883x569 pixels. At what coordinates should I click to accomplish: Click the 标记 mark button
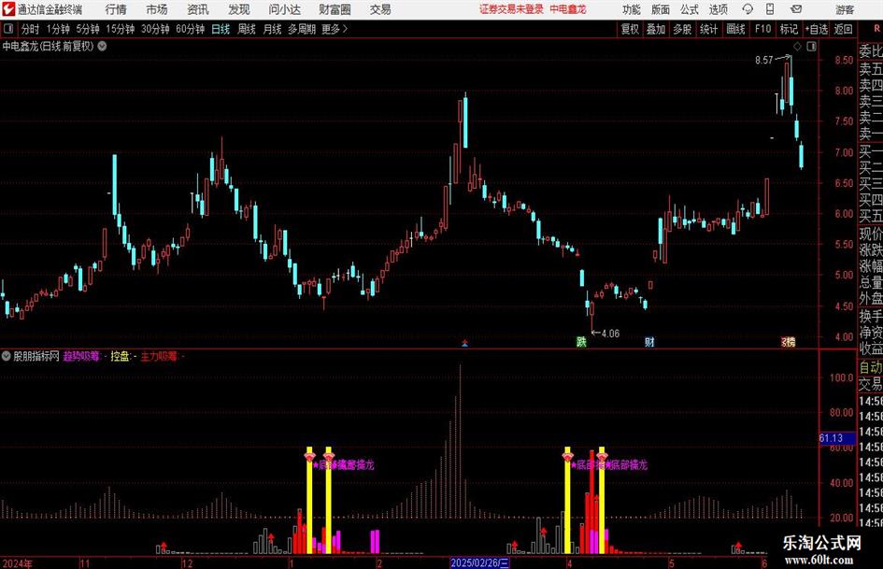pos(789,29)
